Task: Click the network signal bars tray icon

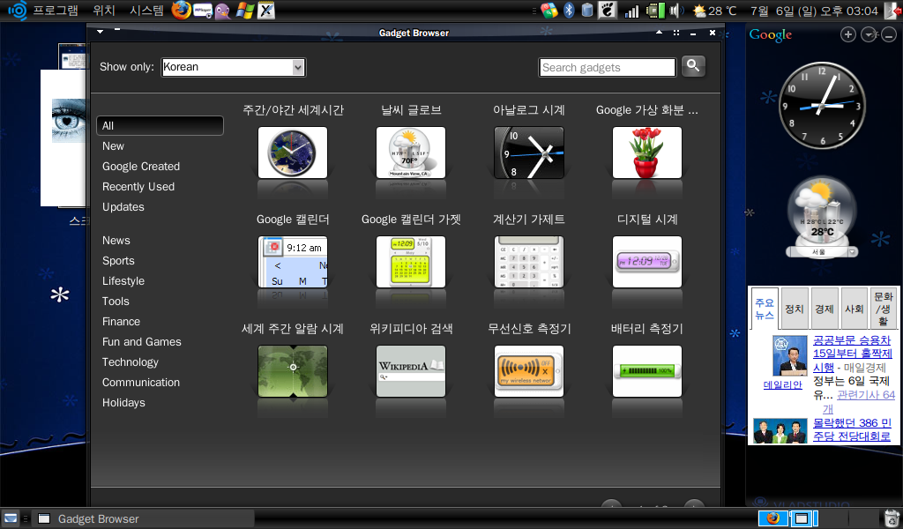Action: 631,11
